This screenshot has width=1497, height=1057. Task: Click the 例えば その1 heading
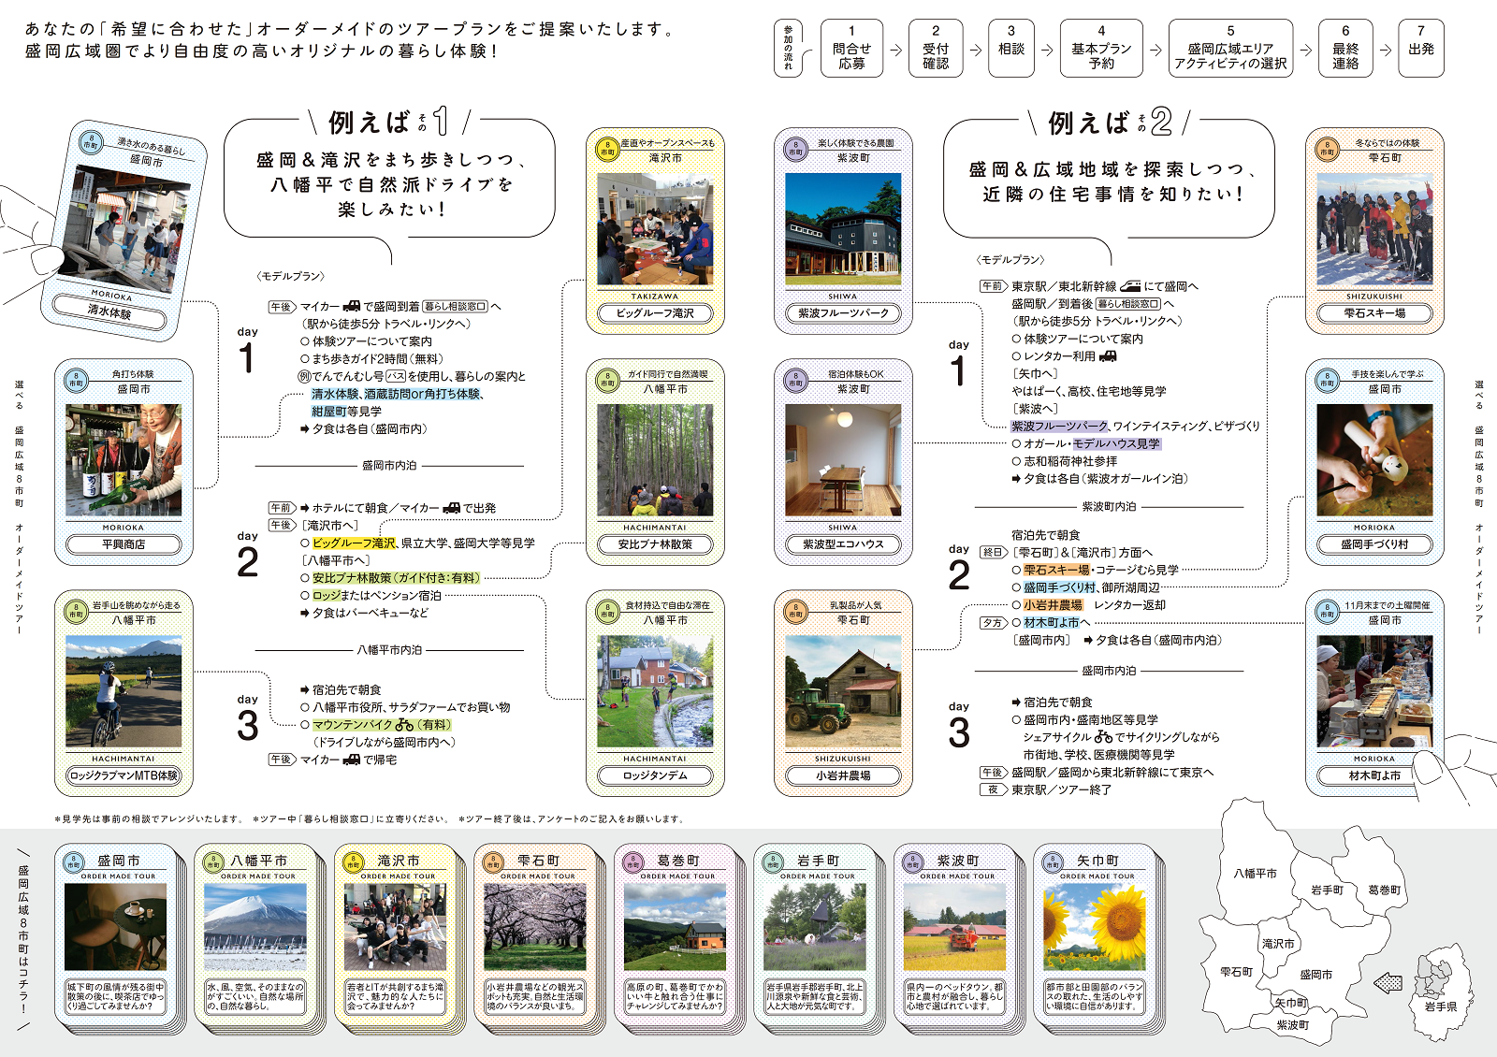pyautogui.click(x=389, y=122)
